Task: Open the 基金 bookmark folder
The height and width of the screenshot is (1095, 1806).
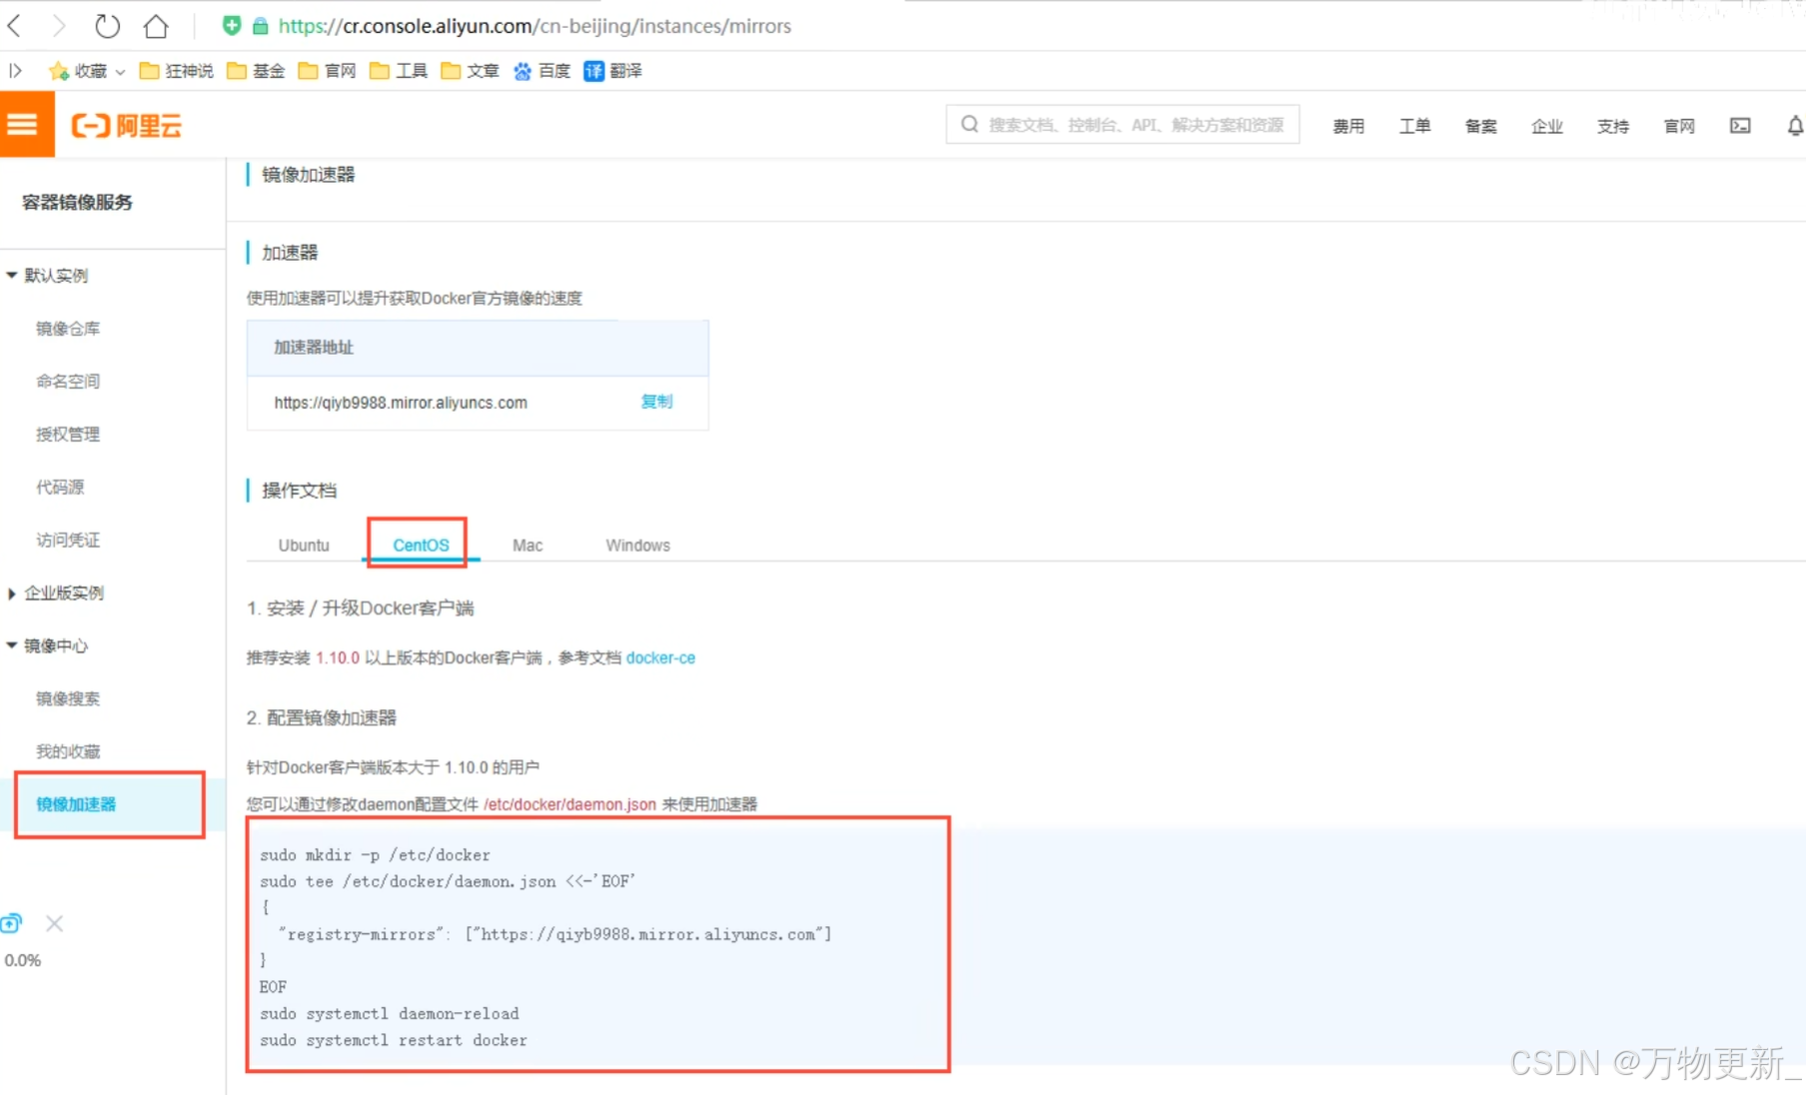Action: coord(256,70)
